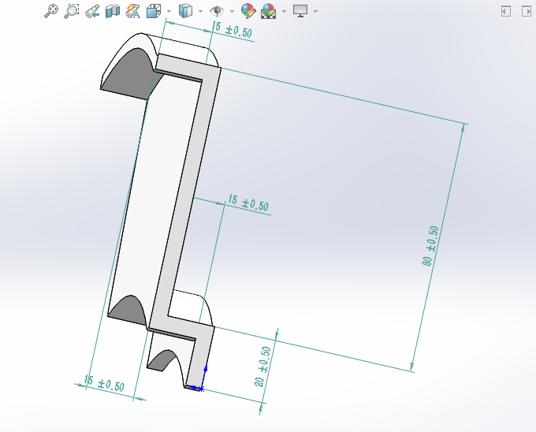Click the Apply Scene icon
This screenshot has width=536, height=432.
[x=268, y=11]
